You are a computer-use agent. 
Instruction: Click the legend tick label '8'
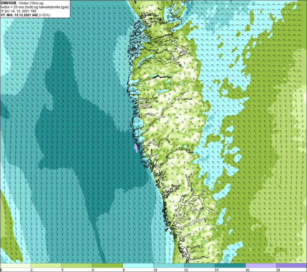124,270
